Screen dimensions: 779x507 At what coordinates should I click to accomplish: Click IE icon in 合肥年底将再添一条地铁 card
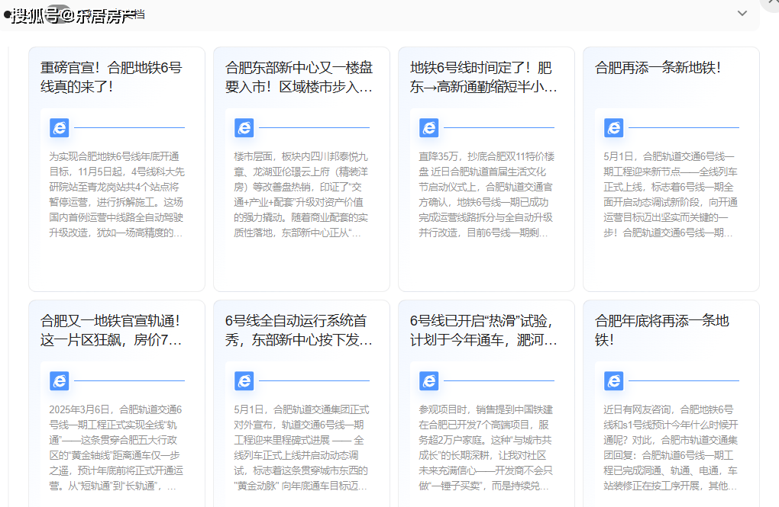(x=614, y=380)
